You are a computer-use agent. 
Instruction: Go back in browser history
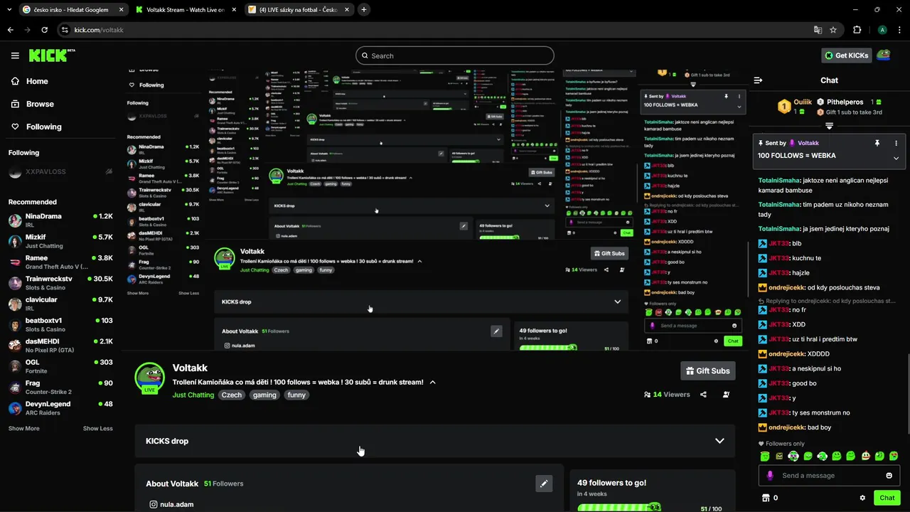pos(11,30)
